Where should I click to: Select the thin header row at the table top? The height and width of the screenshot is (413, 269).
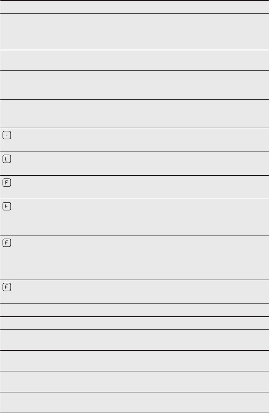tap(134, 7)
